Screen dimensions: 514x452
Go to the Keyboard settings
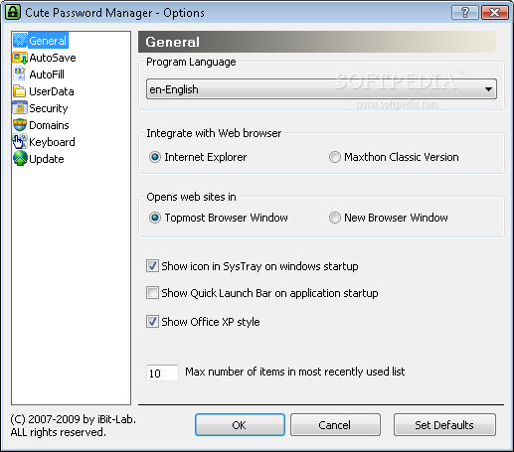(x=52, y=142)
